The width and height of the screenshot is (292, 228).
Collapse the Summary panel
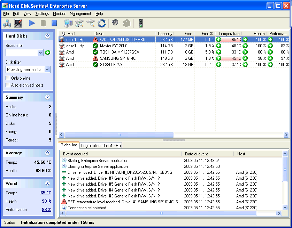point(47,97)
